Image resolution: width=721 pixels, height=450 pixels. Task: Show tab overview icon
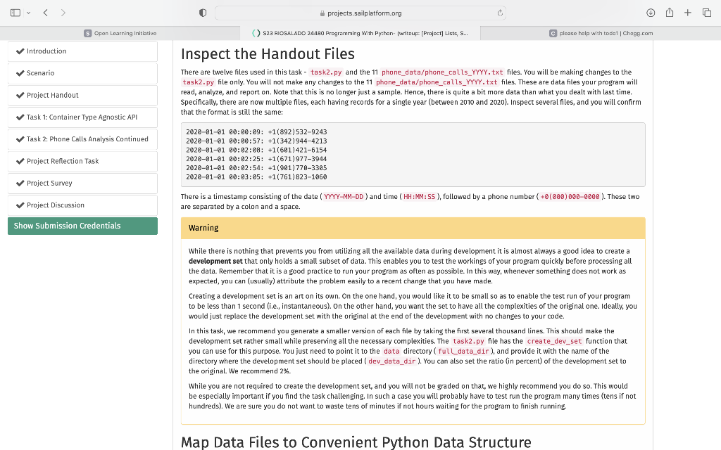(x=707, y=13)
